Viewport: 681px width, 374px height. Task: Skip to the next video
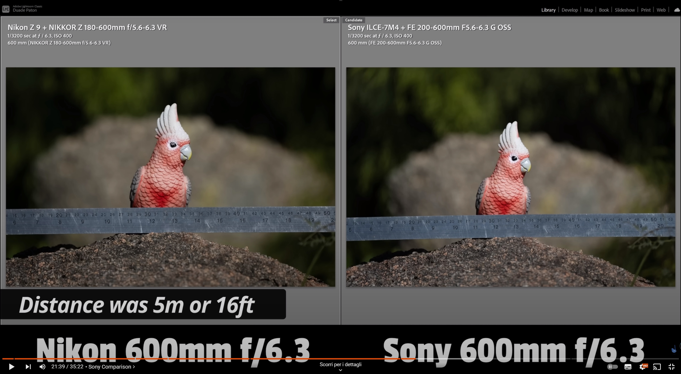pyautogui.click(x=28, y=367)
